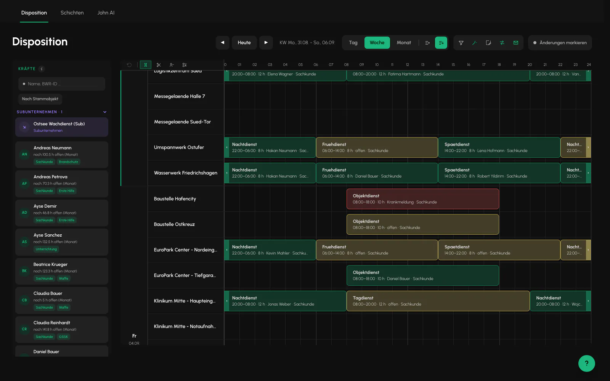
Task: Go to the previous week with the back arrow
Action: (223, 43)
